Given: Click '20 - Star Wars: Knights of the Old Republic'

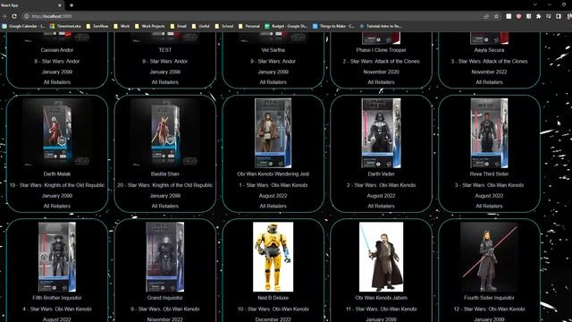Looking at the screenshot, I should point(164,185).
